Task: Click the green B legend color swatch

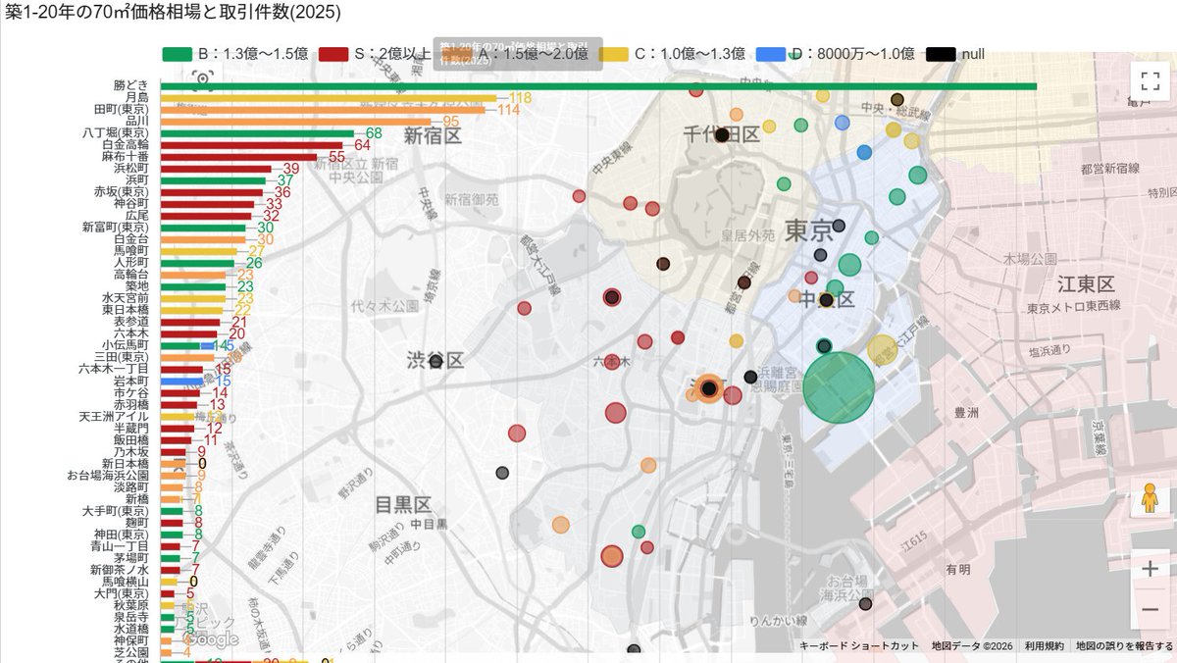Action: pyautogui.click(x=177, y=54)
